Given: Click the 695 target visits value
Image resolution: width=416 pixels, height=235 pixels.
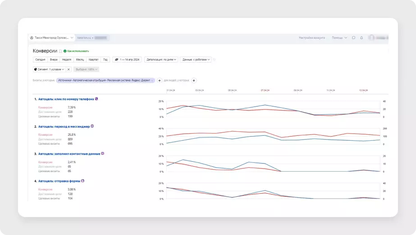Looking at the screenshot, I should [70, 144].
